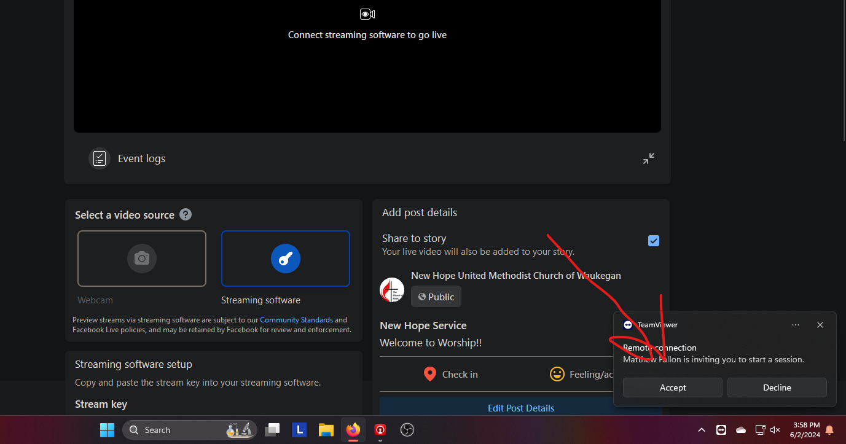Open the video source help tooltip icon
This screenshot has height=444, width=846.
[185, 214]
